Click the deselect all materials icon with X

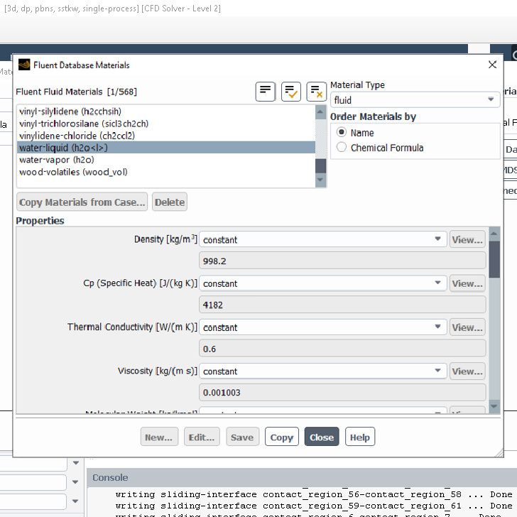pos(316,92)
